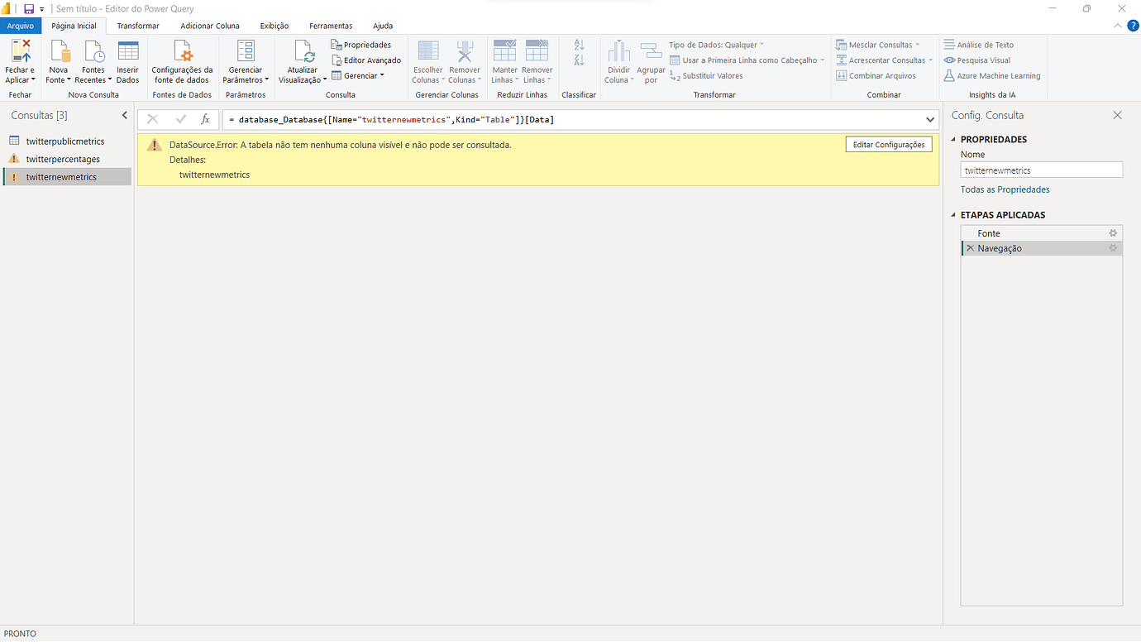Screen dimensions: 1141x642
Task: Click the Dividir Coluna icon
Action: (x=618, y=60)
